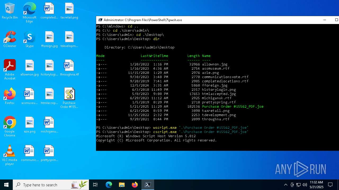Select Purchase Order #155... script file icon
Screen dimensions: 339x190
pos(69,98)
